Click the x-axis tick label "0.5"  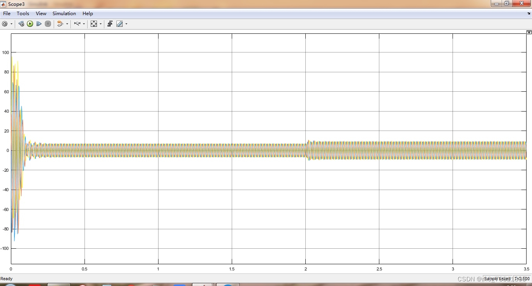pyautogui.click(x=85, y=269)
